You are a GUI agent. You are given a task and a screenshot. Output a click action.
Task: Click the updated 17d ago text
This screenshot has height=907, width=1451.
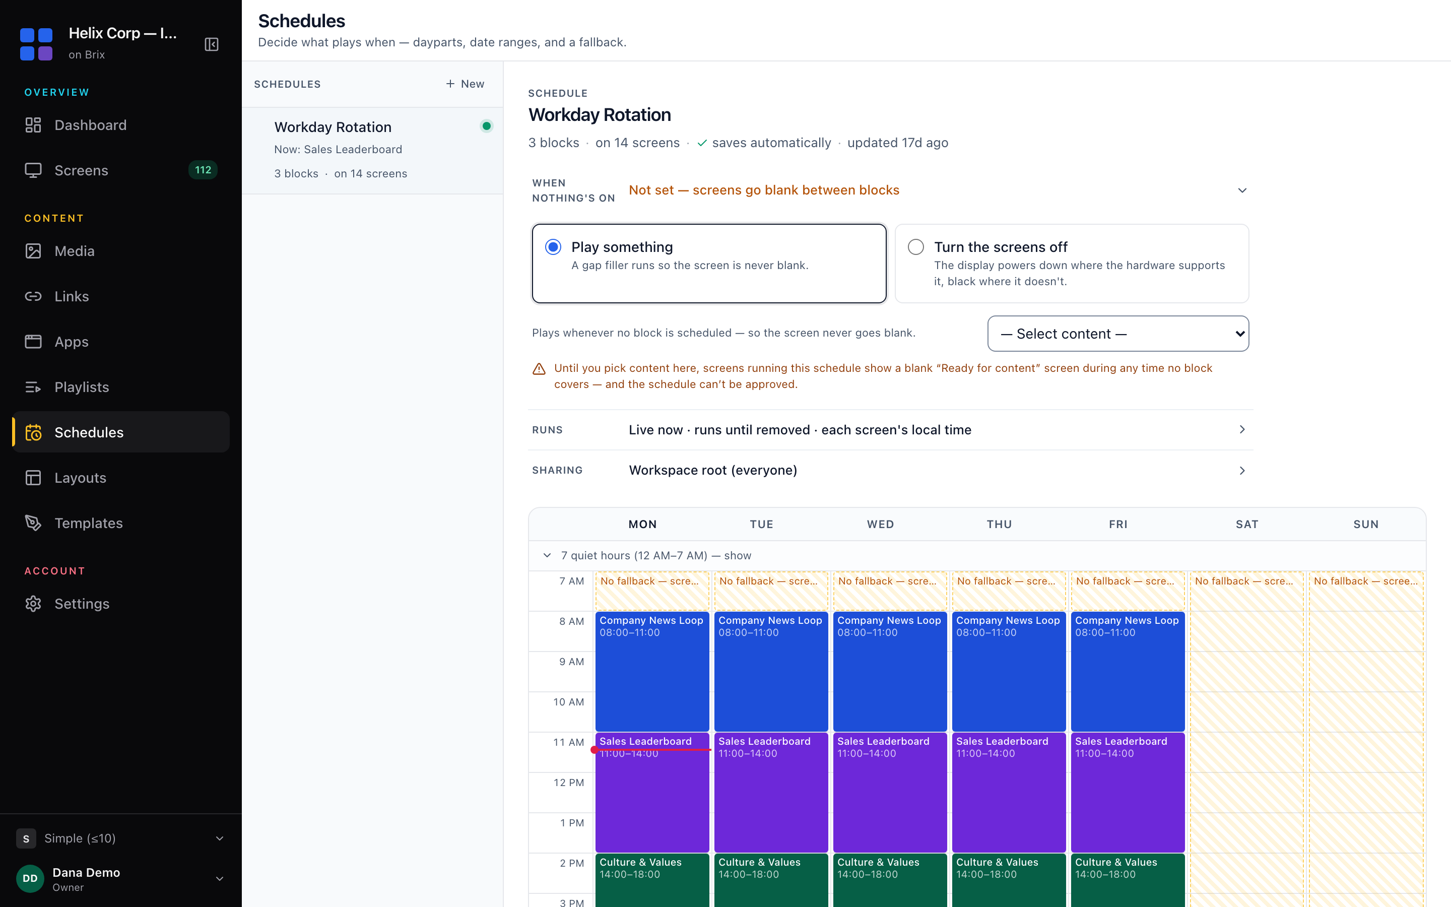click(898, 143)
